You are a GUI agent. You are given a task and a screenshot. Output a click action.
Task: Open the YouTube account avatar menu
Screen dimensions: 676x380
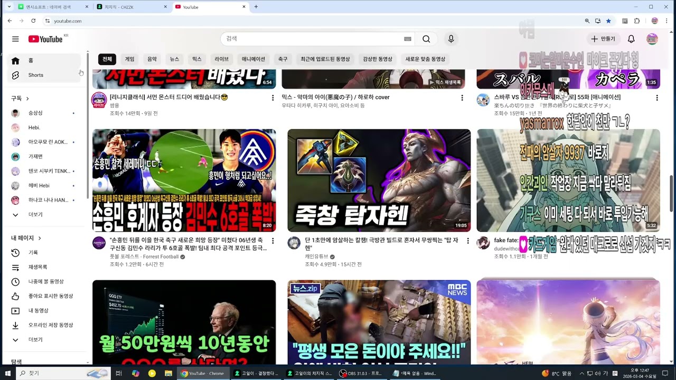tap(652, 39)
